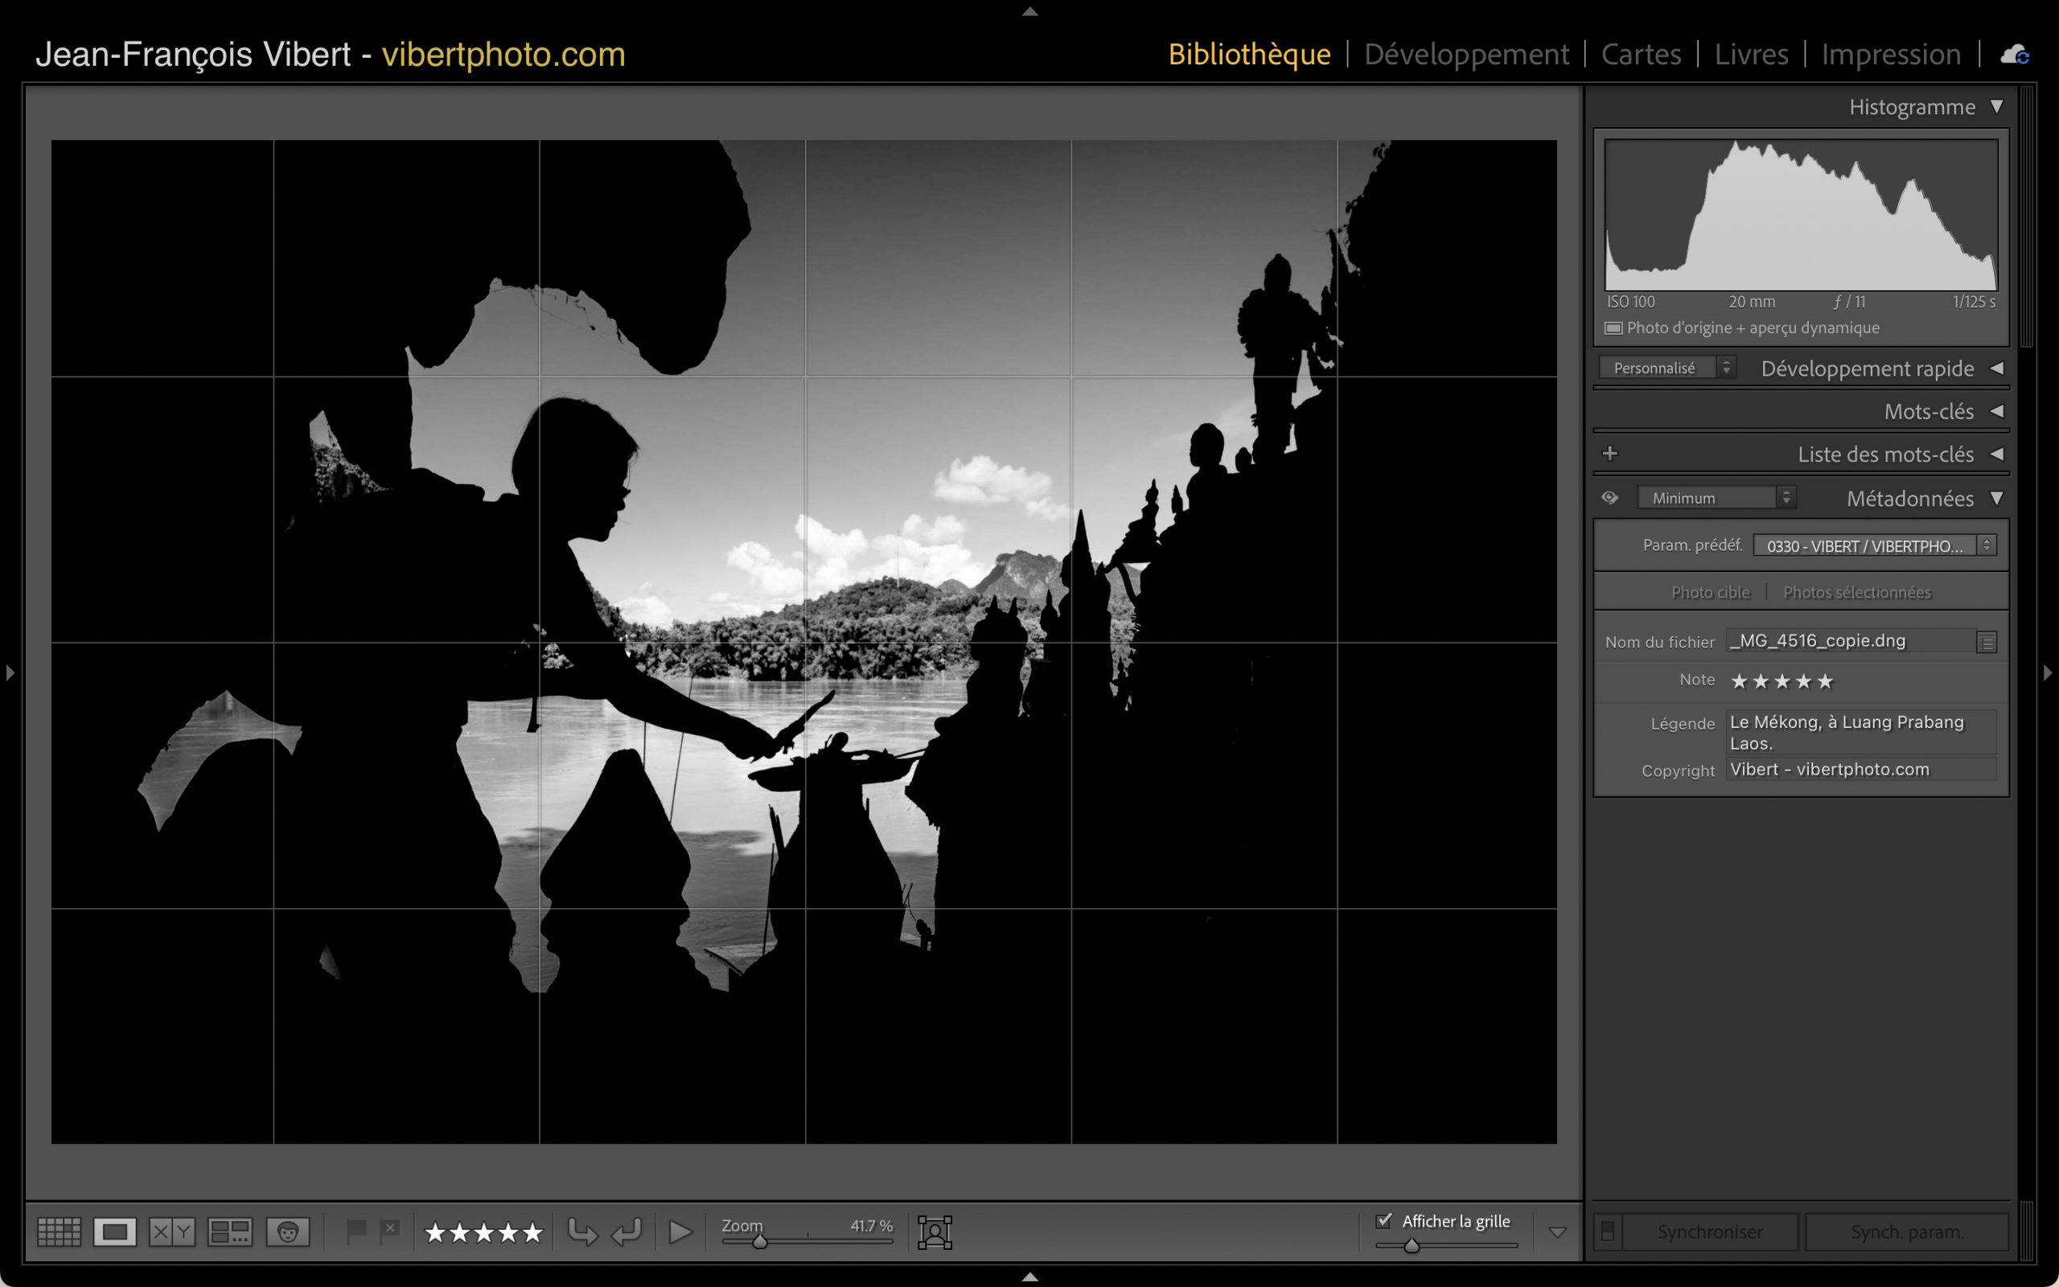This screenshot has height=1287, width=2059.
Task: Click face region draw tool
Action: 935,1231
